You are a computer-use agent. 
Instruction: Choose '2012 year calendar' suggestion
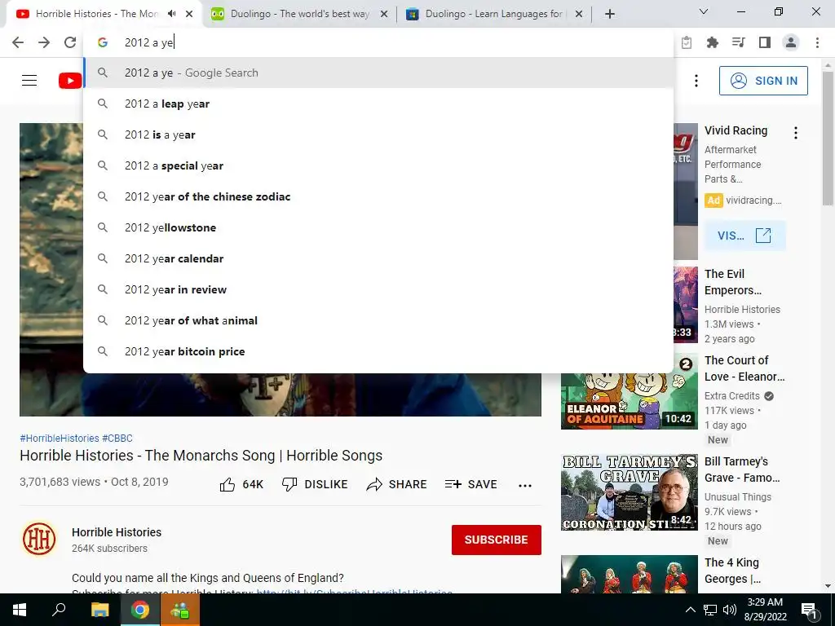[x=378, y=258]
